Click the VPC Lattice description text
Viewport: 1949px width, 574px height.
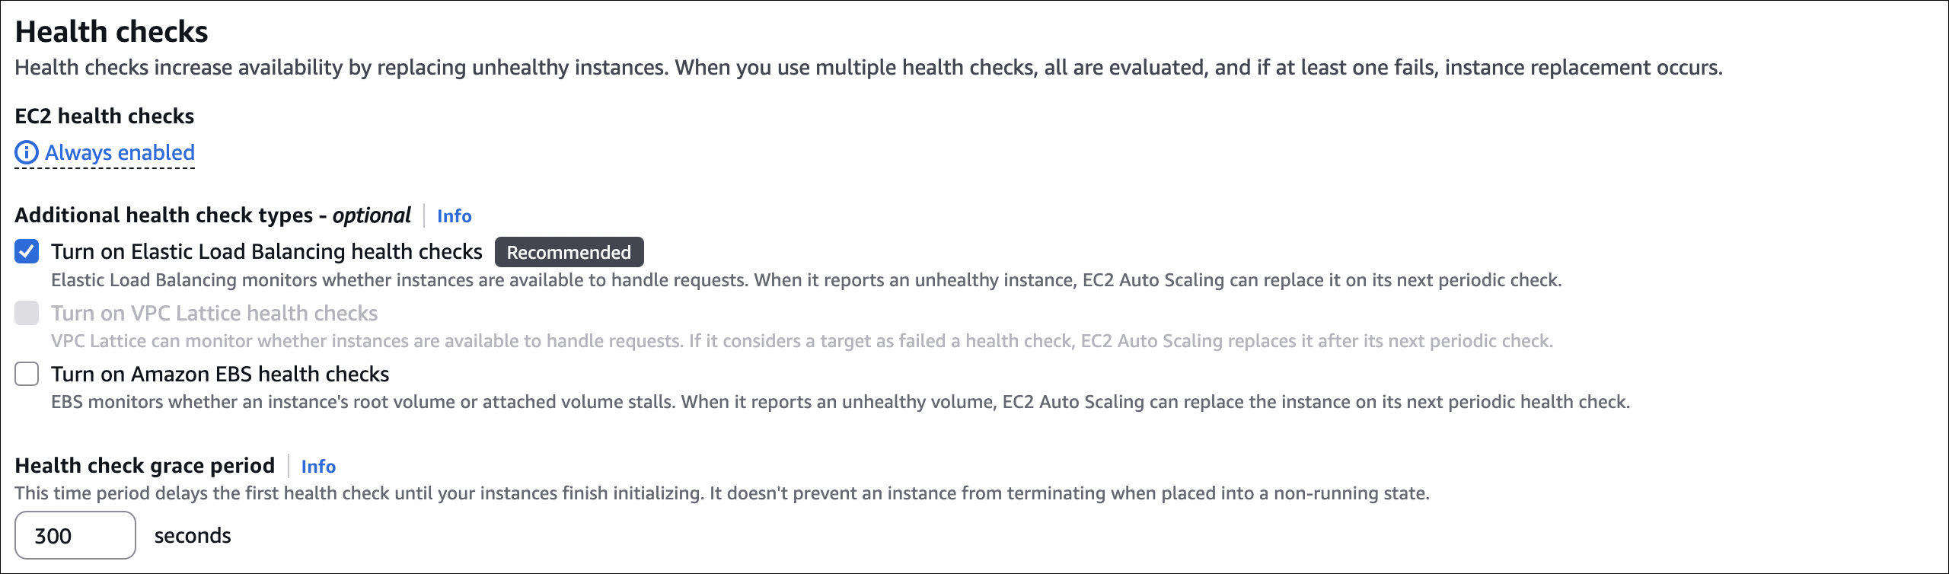pos(801,341)
